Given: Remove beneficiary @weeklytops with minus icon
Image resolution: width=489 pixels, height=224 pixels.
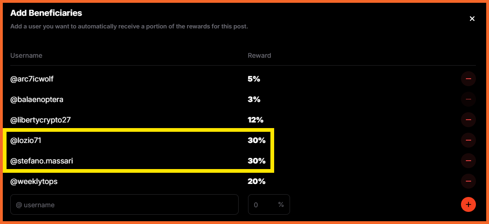Looking at the screenshot, I should (468, 181).
